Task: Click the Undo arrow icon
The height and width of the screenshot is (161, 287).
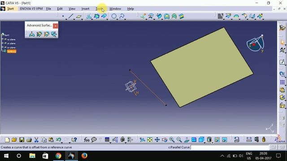Action: (x=59, y=140)
